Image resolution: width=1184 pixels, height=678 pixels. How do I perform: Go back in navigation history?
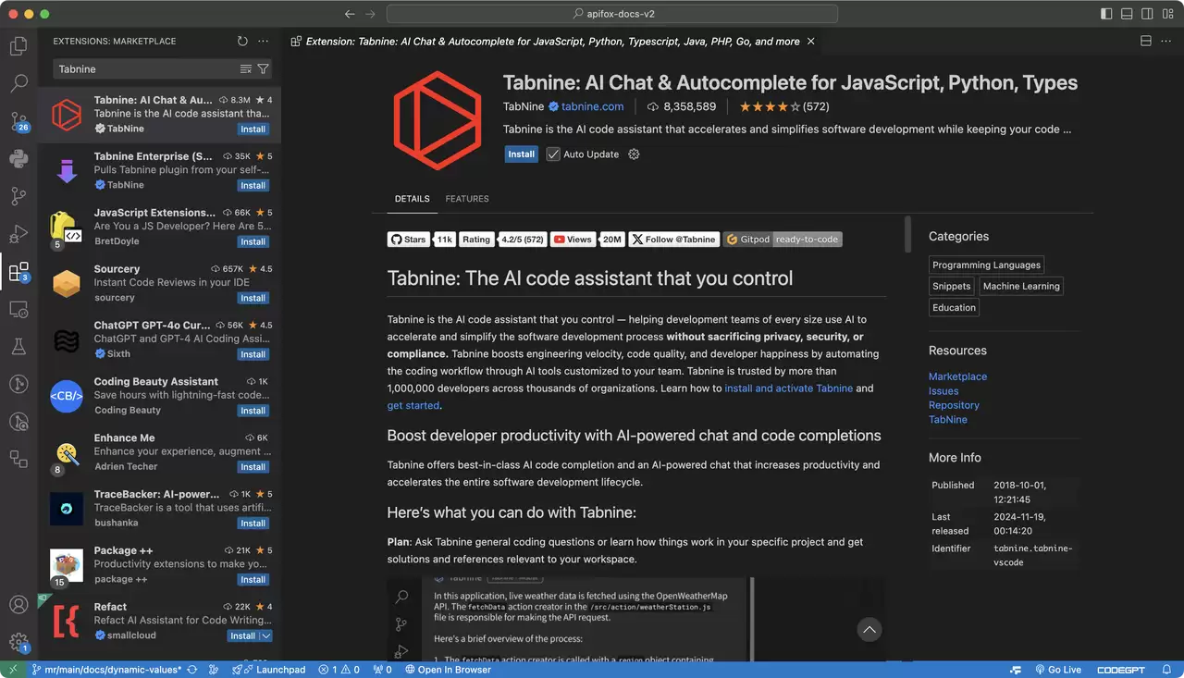(350, 14)
